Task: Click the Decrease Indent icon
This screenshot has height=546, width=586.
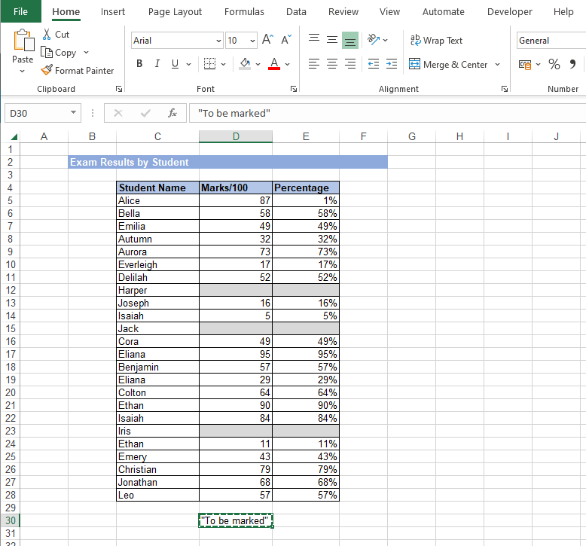Action: tap(374, 65)
